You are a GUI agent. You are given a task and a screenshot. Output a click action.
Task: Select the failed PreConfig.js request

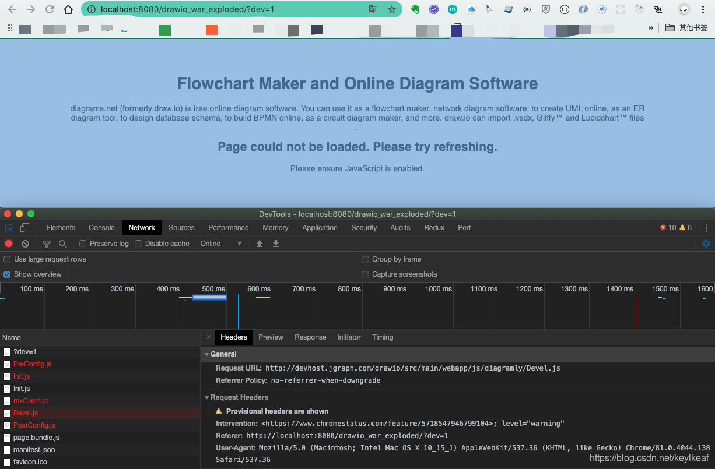point(100,364)
